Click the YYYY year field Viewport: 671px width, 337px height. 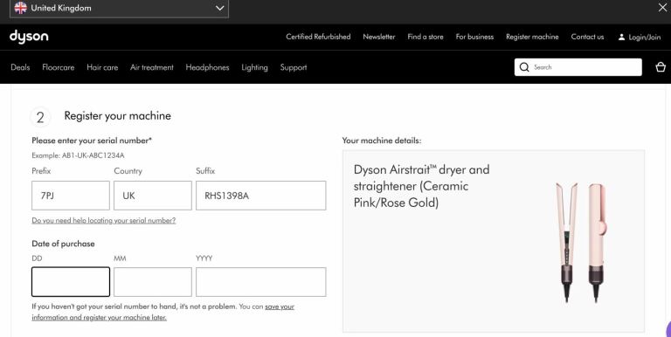click(x=261, y=282)
